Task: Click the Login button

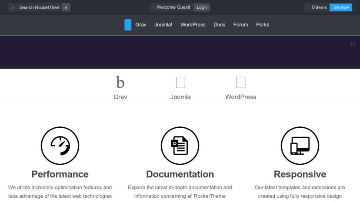Action: [202, 7]
